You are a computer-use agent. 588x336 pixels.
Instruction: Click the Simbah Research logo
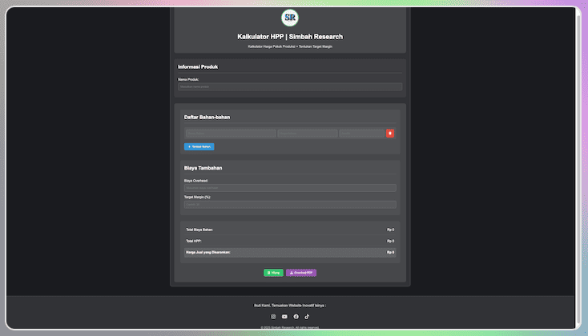289,18
